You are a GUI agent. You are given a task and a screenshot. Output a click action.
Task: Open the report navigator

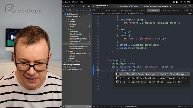[x=90, y=10]
